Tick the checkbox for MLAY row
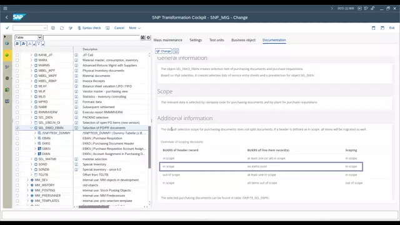 click(x=17, y=86)
